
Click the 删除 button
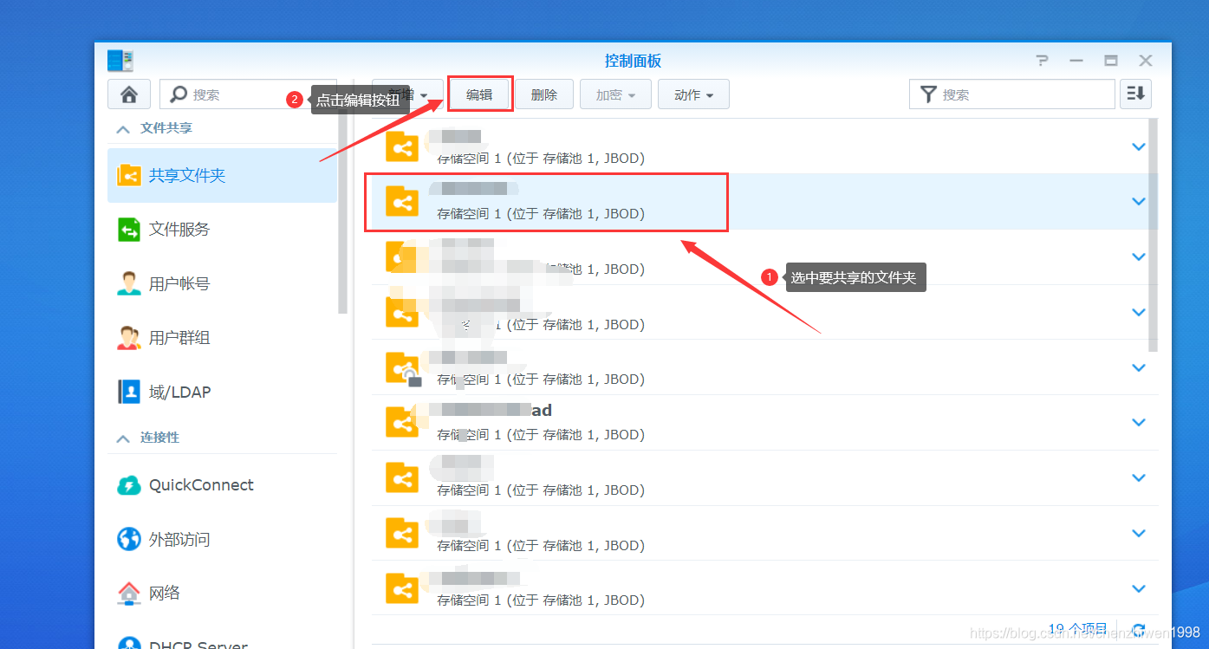point(544,94)
